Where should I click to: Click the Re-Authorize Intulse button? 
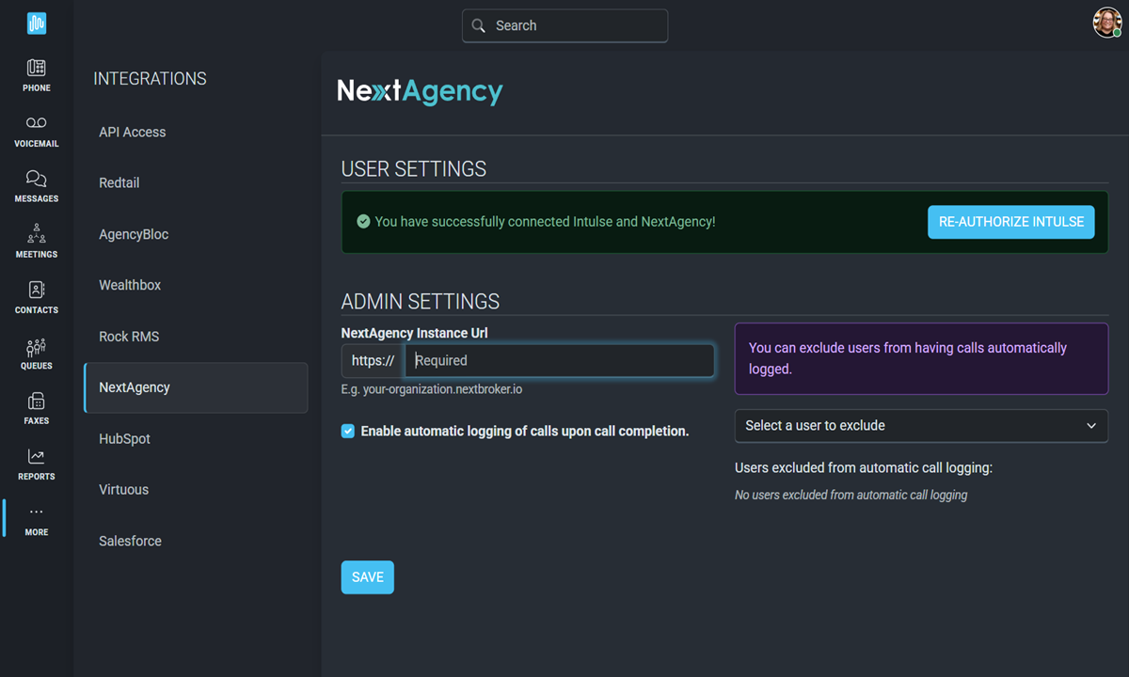pos(1010,222)
